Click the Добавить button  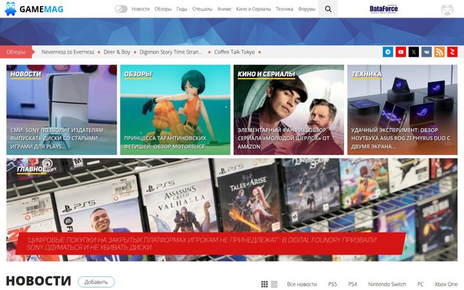point(96,282)
